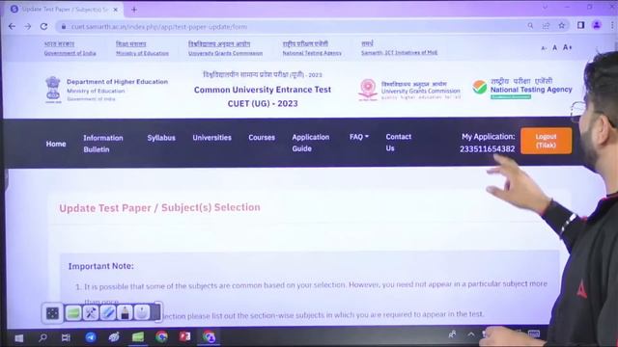This screenshot has height=347, width=618.
Task: Open the Universities menu item
Action: (212, 138)
